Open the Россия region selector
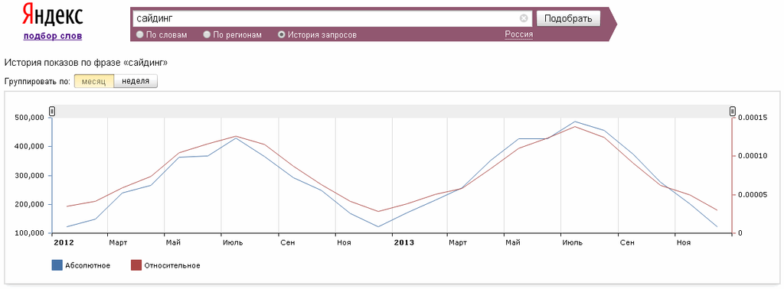The width and height of the screenshot is (784, 289). 518,34
